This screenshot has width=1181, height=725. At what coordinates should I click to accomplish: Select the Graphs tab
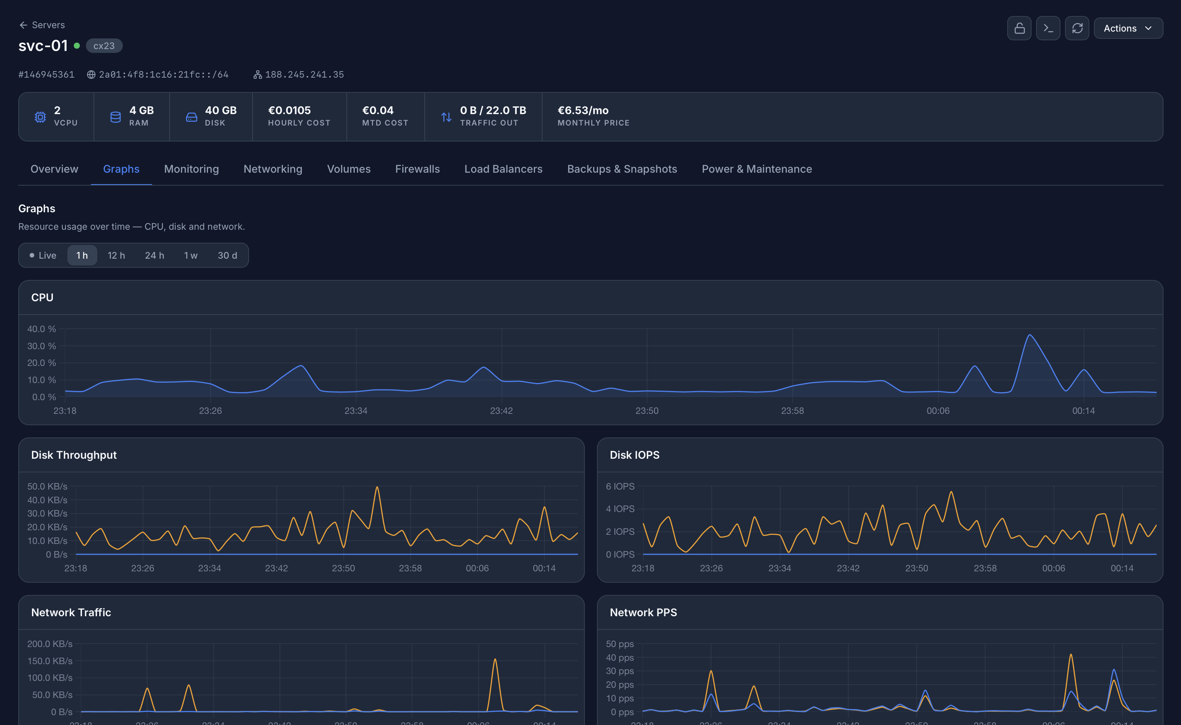(x=121, y=169)
